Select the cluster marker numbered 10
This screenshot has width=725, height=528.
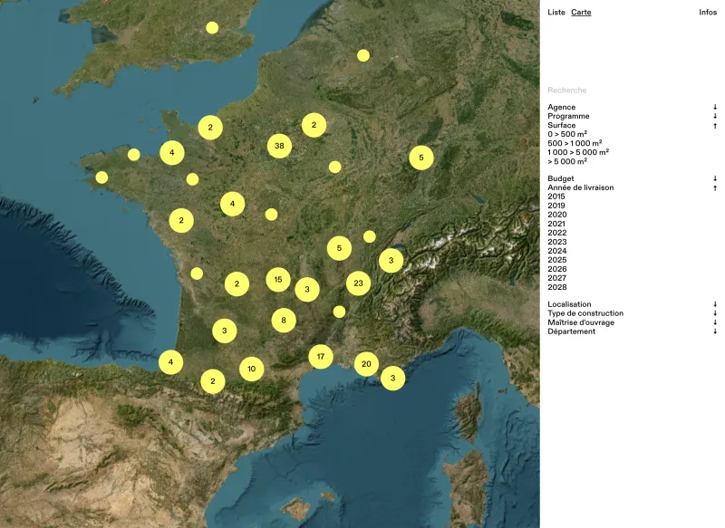coord(252,369)
